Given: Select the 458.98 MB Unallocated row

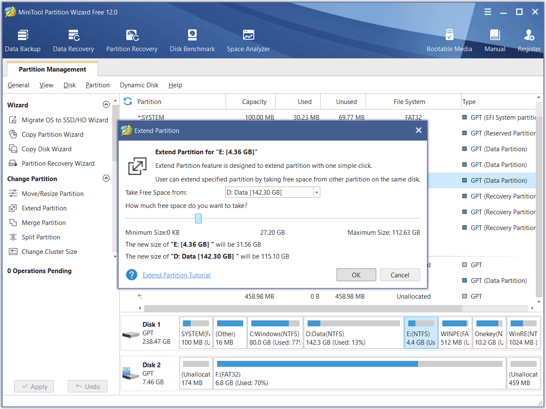Looking at the screenshot, I should click(x=328, y=297).
